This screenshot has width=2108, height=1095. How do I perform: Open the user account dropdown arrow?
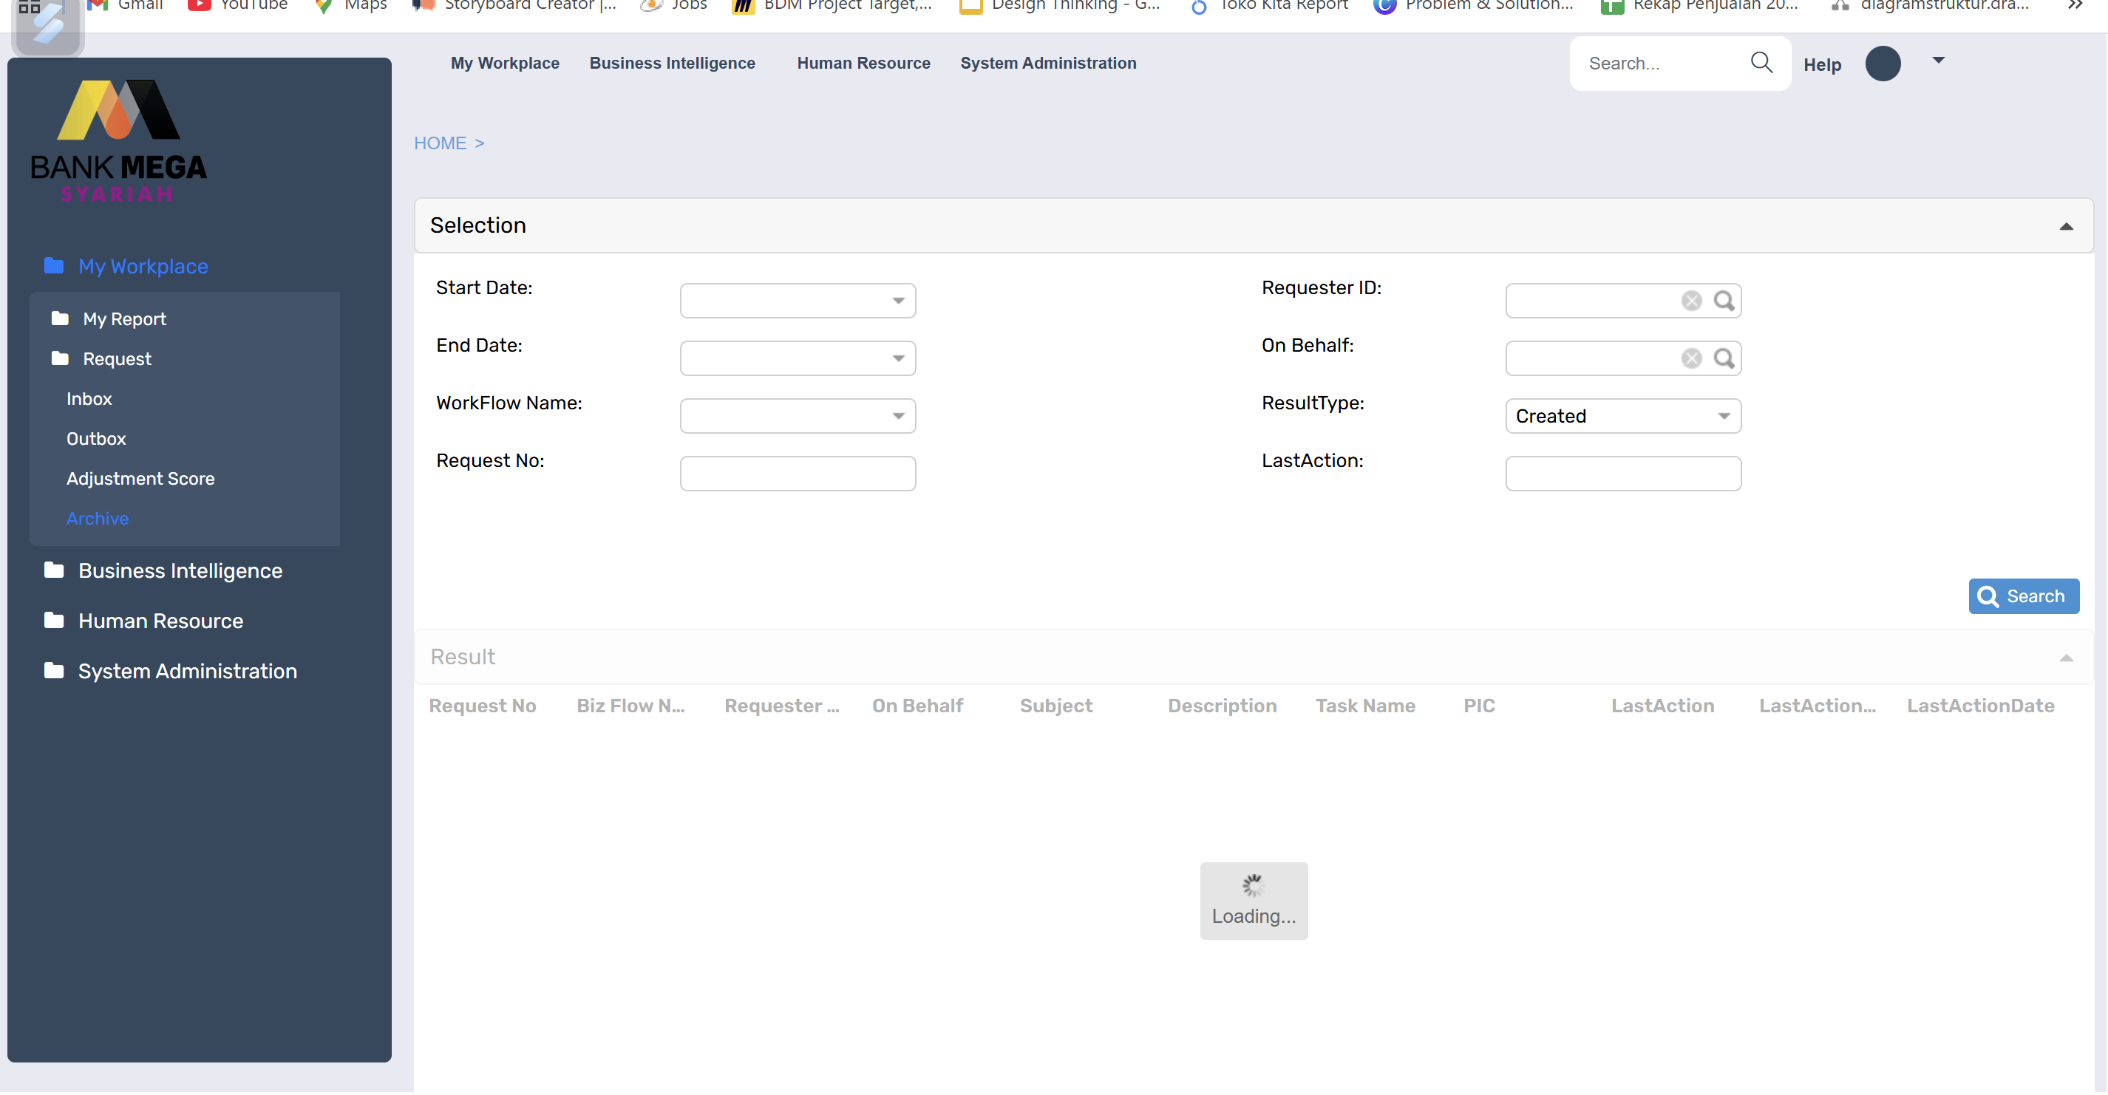[1938, 61]
